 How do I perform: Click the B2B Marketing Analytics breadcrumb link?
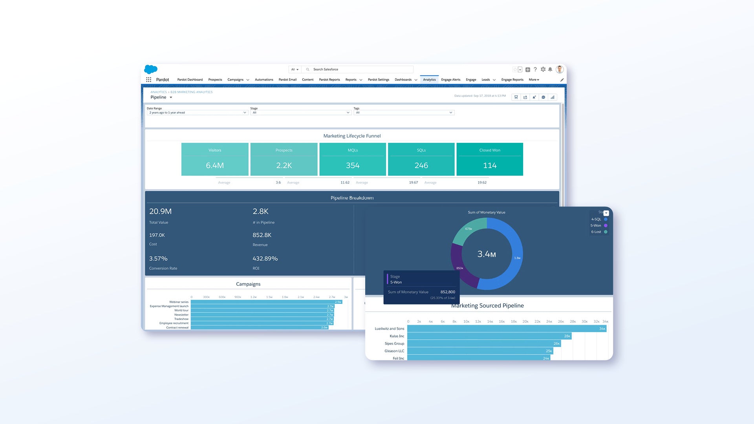191,92
